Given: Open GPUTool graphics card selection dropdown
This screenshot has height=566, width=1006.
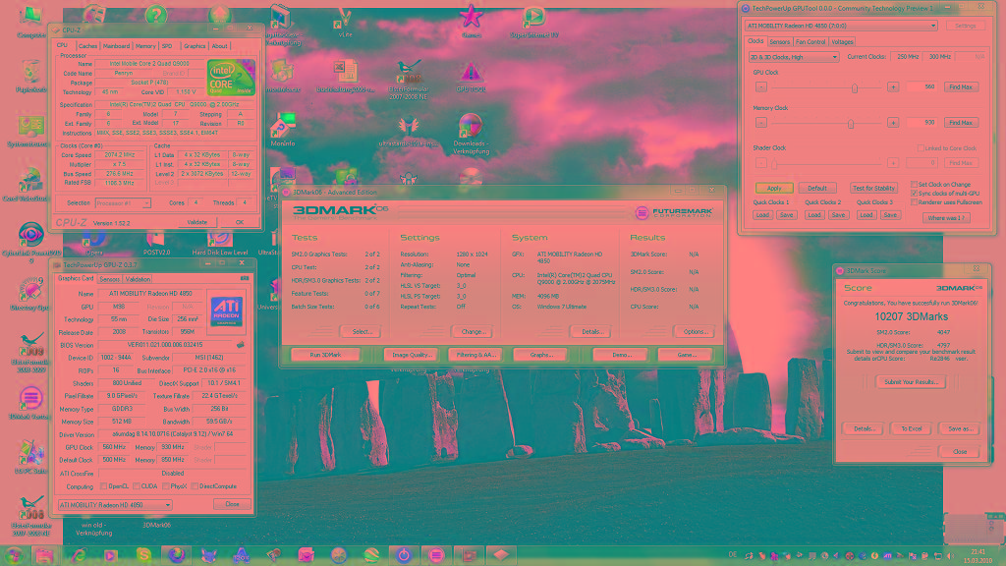Looking at the screenshot, I should click(841, 26).
